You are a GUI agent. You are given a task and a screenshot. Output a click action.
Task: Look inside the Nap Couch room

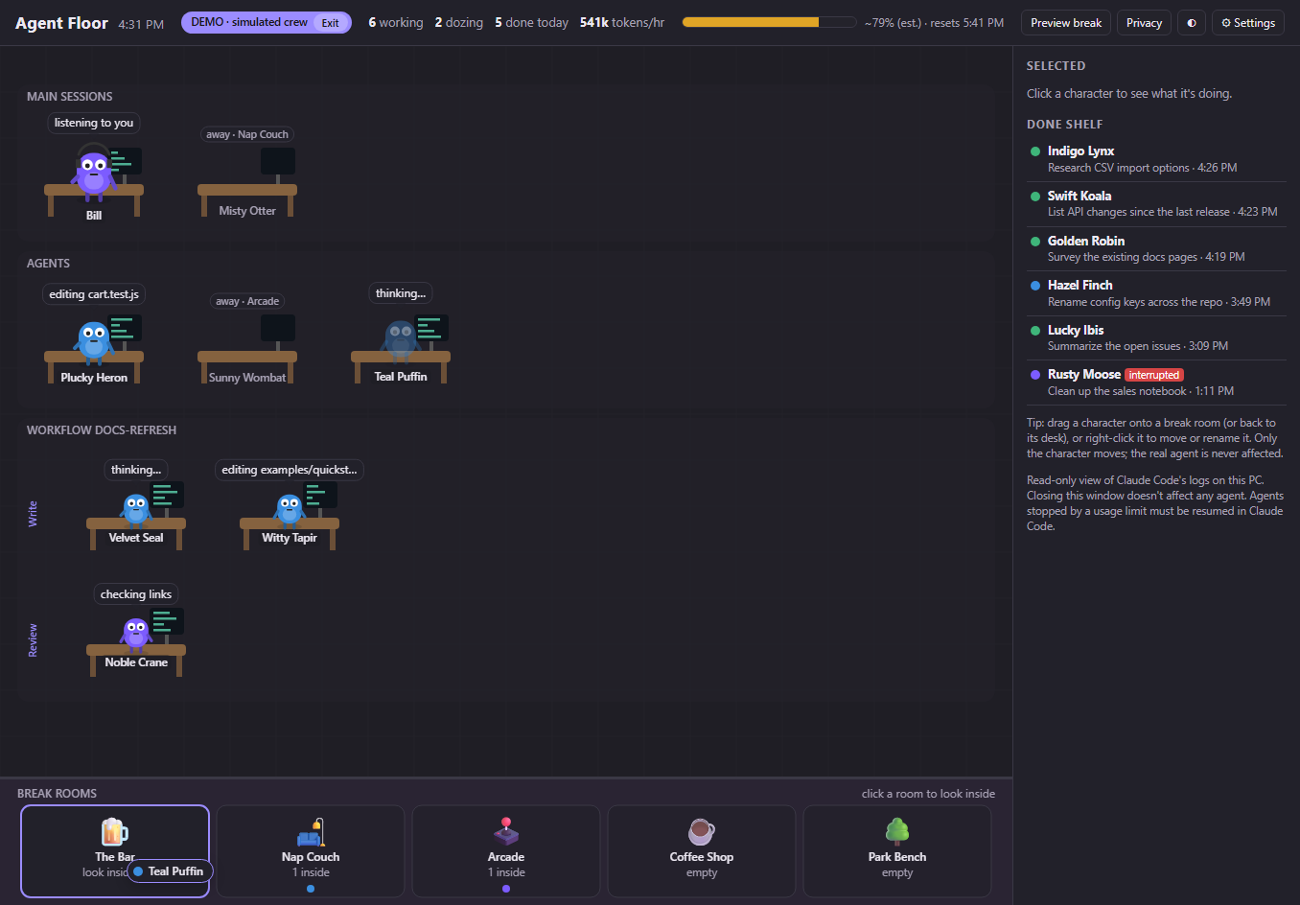(311, 851)
